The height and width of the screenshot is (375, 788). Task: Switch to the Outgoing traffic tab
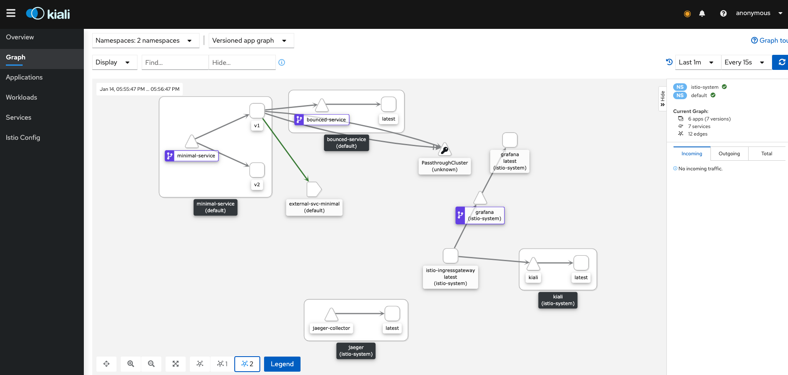pos(729,154)
